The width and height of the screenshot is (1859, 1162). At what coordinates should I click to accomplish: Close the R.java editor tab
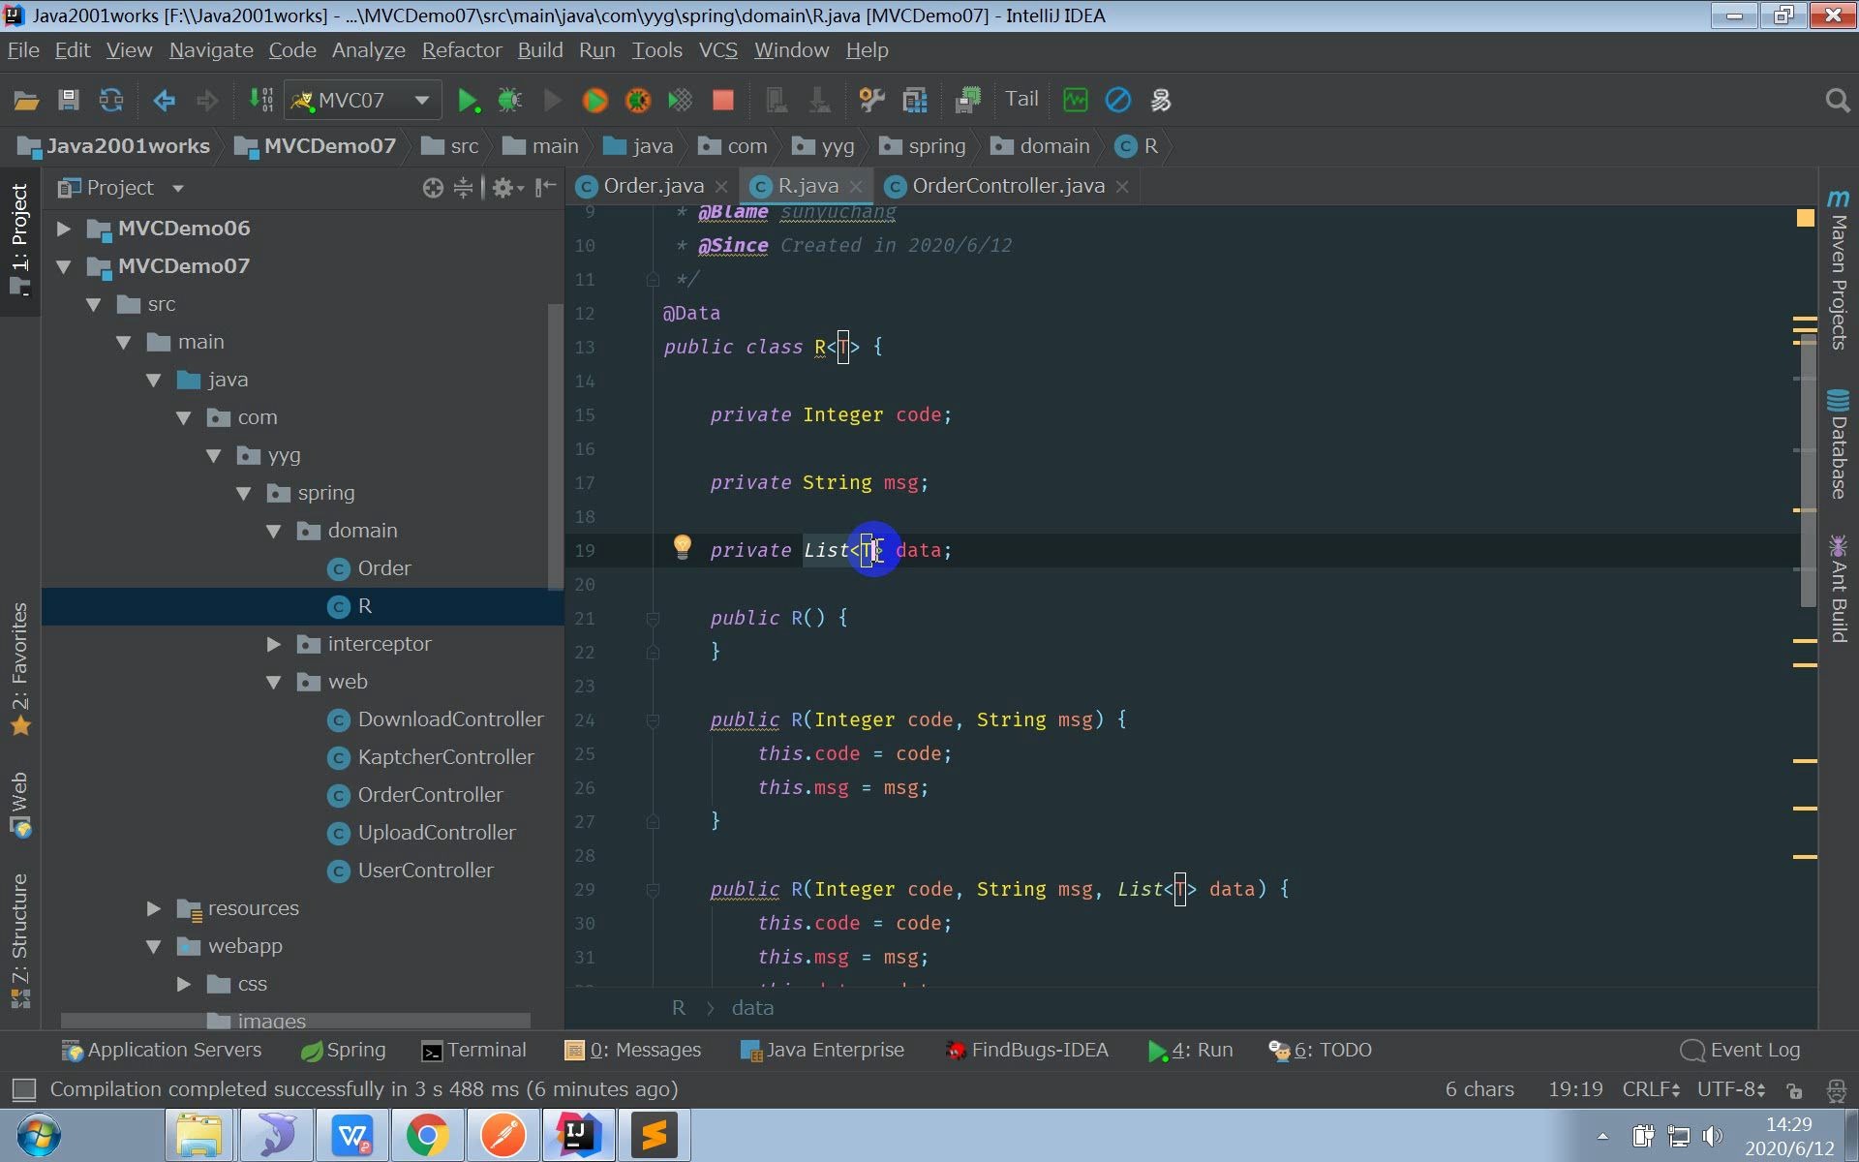click(x=855, y=187)
